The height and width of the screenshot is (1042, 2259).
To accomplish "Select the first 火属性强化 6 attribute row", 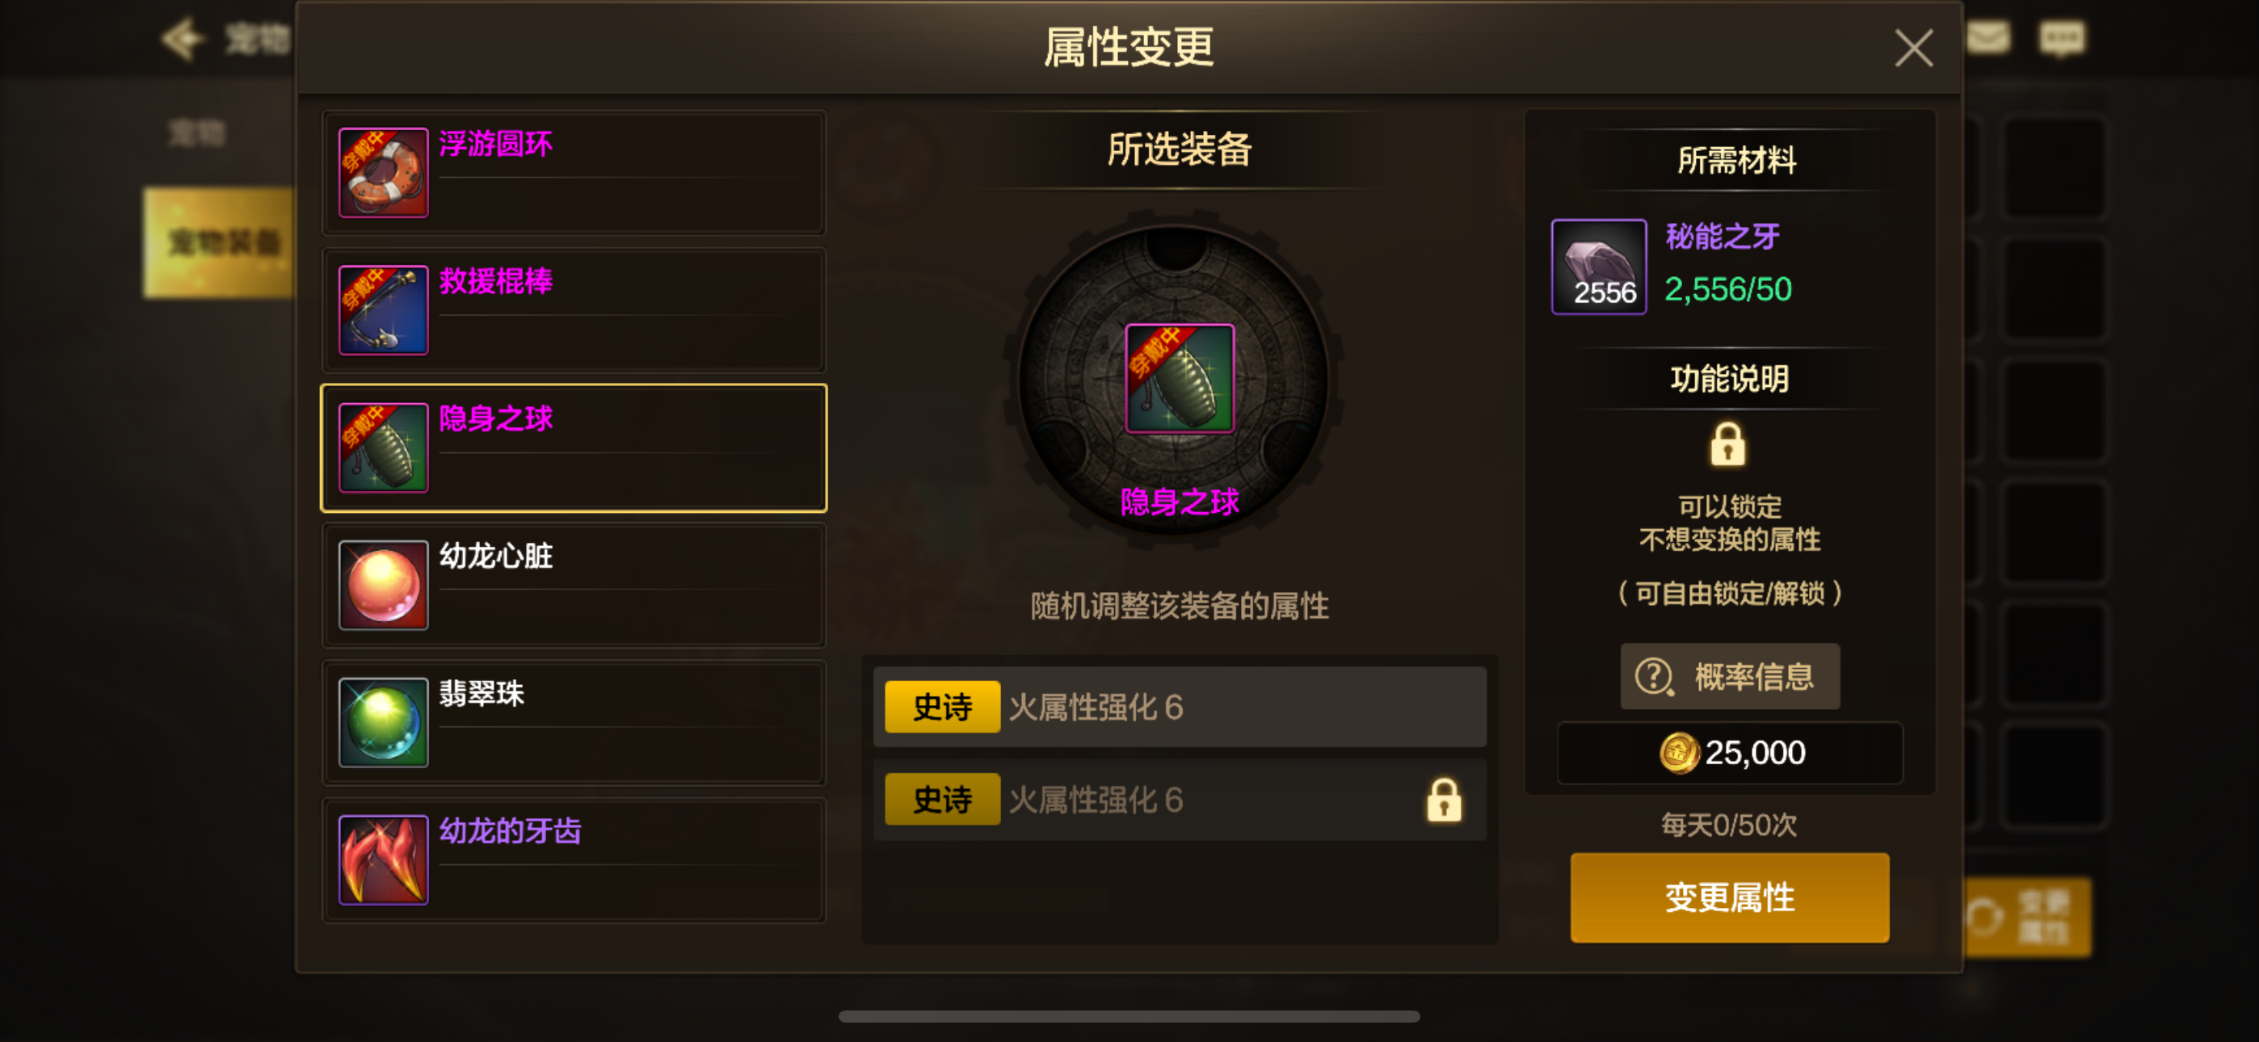I will (1180, 707).
